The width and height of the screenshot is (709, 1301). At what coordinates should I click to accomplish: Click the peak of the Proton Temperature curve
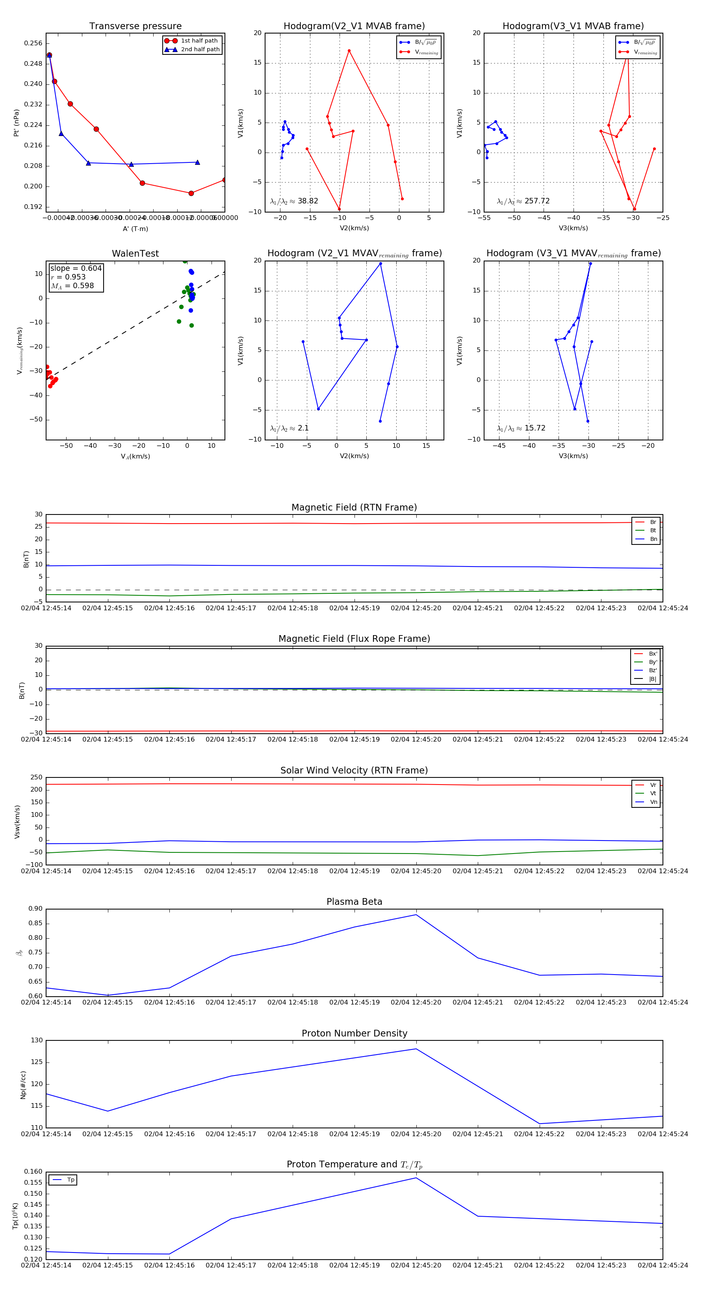click(x=416, y=1178)
